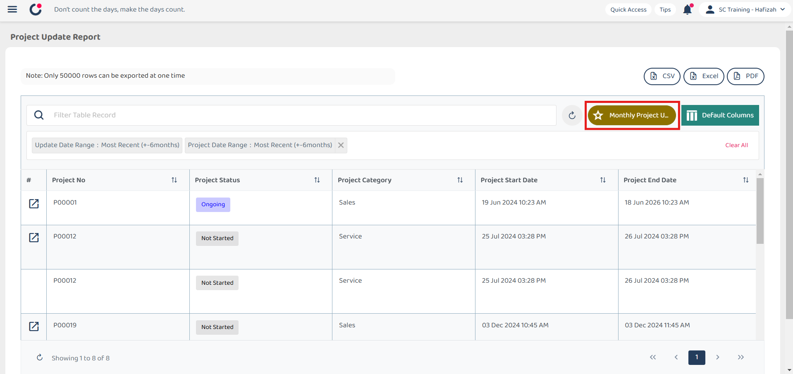The width and height of the screenshot is (793, 374).
Task: Click the app logo icon
Action: [36, 10]
